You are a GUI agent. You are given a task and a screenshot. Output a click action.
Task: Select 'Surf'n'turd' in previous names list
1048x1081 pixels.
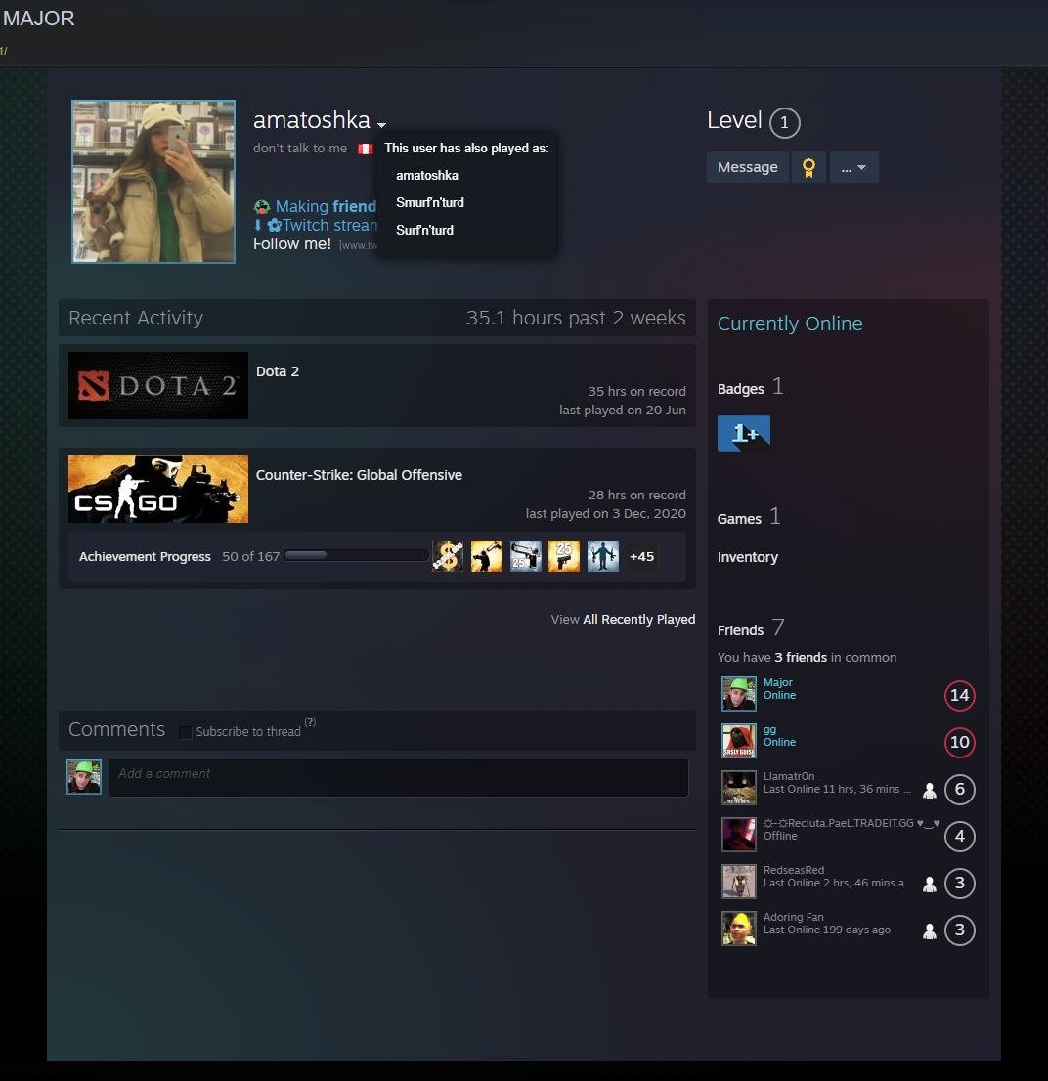(424, 231)
